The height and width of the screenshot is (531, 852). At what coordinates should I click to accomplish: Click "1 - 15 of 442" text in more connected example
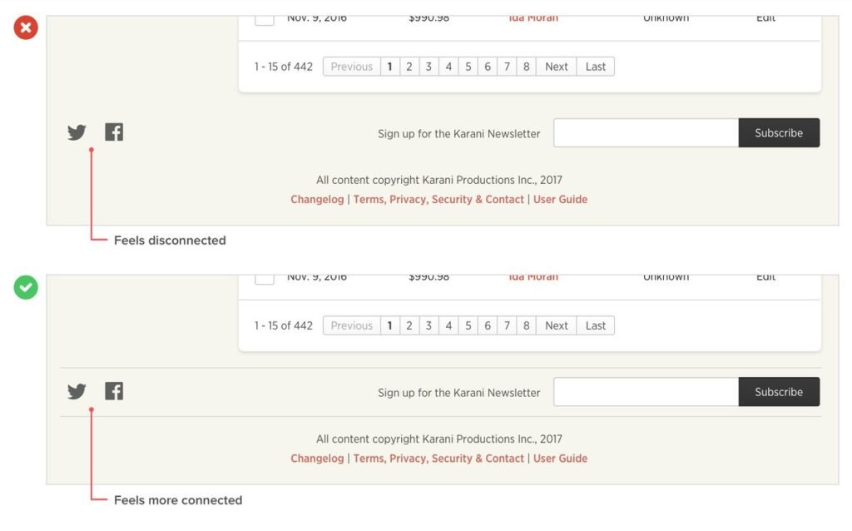point(284,325)
